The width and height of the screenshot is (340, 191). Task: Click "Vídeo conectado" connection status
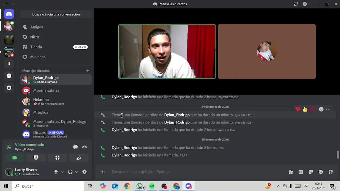click(29, 145)
